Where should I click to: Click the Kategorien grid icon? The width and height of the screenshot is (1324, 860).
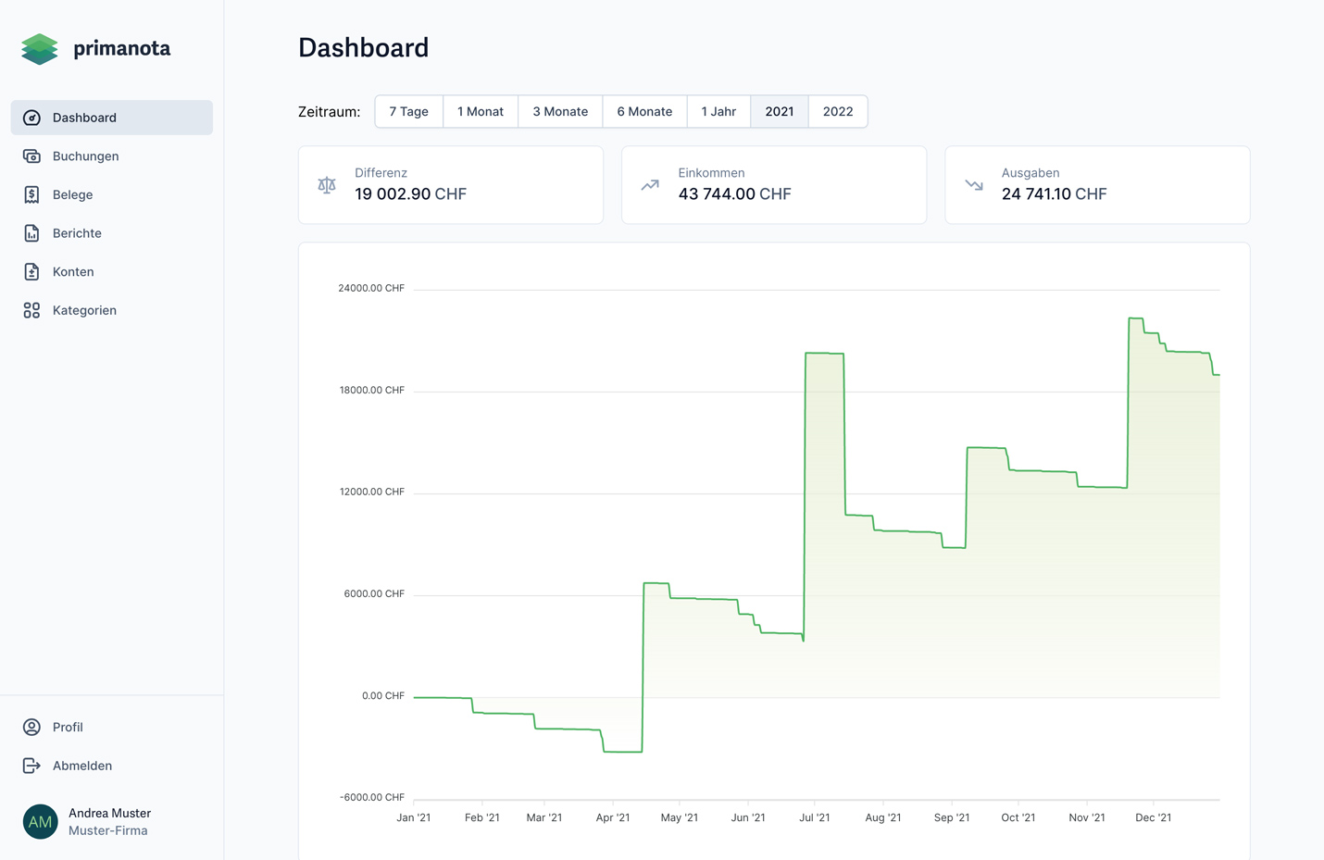[31, 310]
